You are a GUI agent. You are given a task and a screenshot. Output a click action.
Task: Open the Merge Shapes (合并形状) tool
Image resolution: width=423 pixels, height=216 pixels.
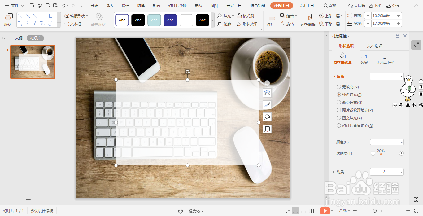coord(99,24)
